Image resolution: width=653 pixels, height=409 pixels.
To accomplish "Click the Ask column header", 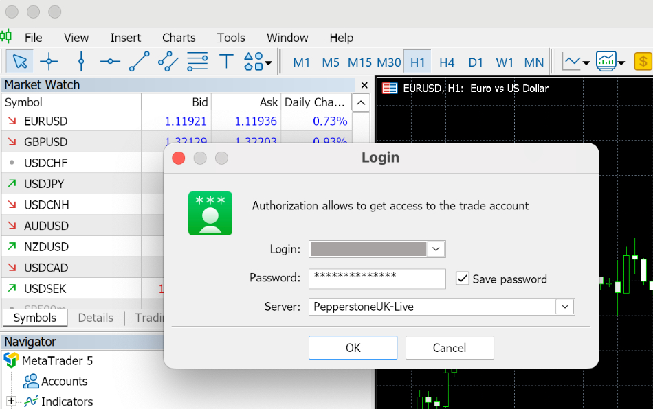I will (246, 102).
